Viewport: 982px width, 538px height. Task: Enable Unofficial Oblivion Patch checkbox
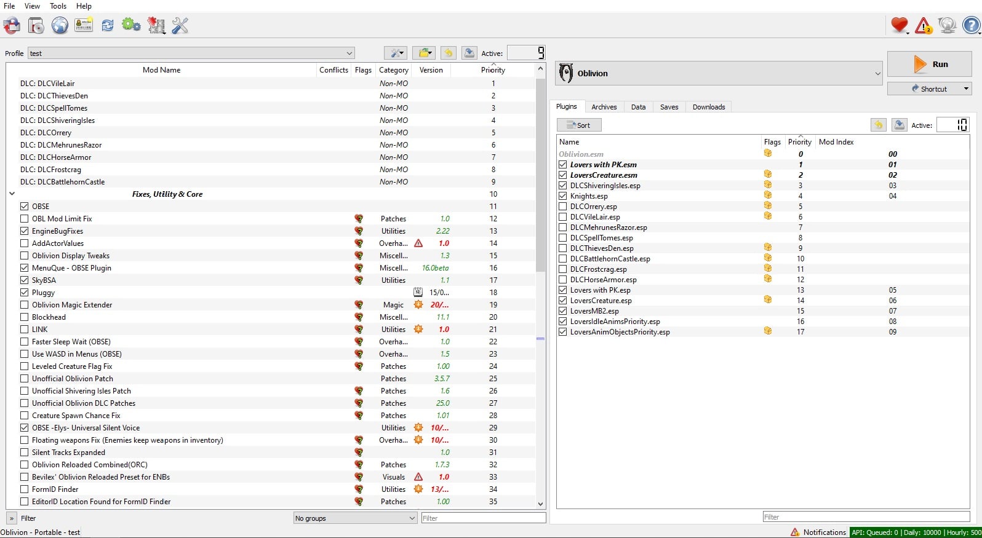pos(25,378)
